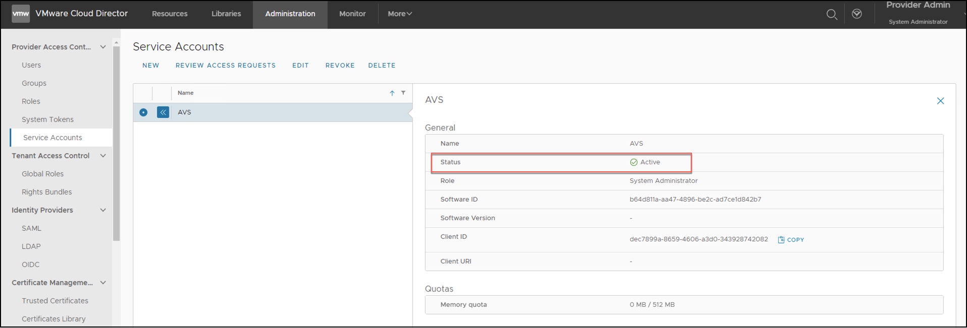Click NEW to create service account
The image size is (967, 328).
(x=150, y=65)
